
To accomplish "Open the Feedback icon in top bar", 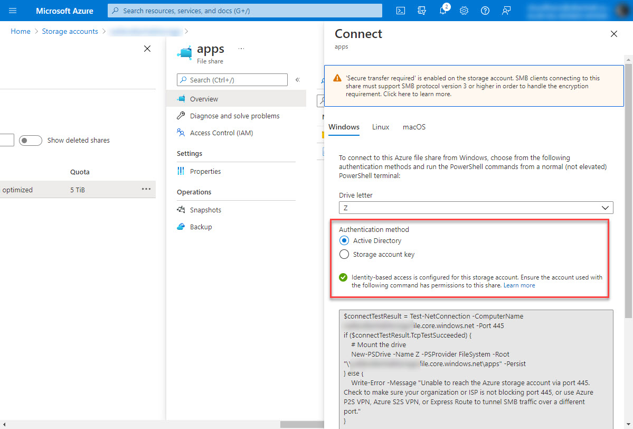I will point(506,11).
